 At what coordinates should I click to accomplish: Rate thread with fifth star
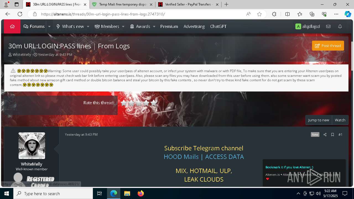pos(154,103)
